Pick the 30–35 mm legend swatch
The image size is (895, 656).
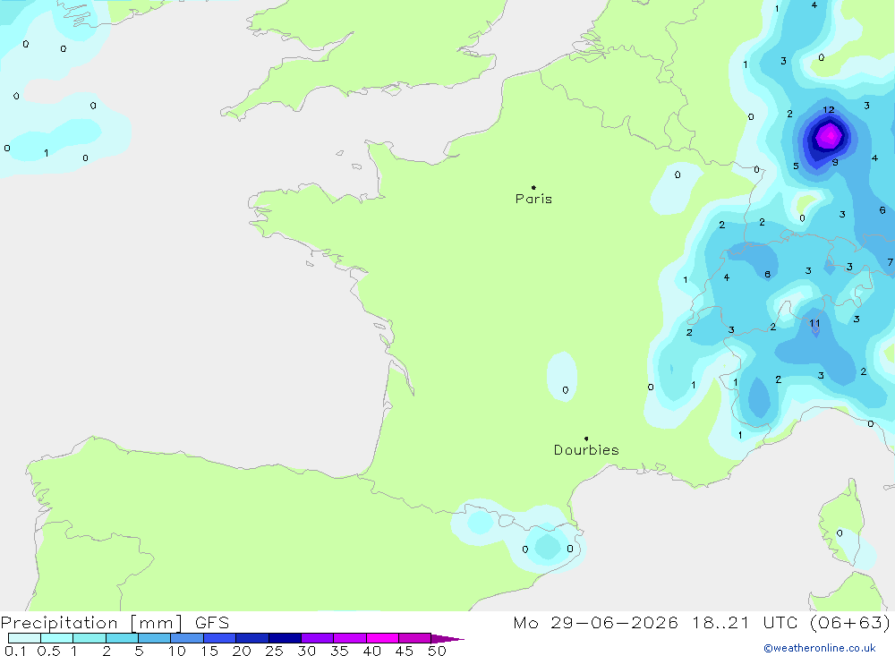coord(318,638)
